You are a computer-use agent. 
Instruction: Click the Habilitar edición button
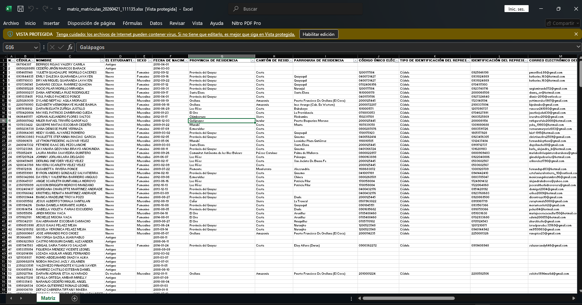click(318, 34)
